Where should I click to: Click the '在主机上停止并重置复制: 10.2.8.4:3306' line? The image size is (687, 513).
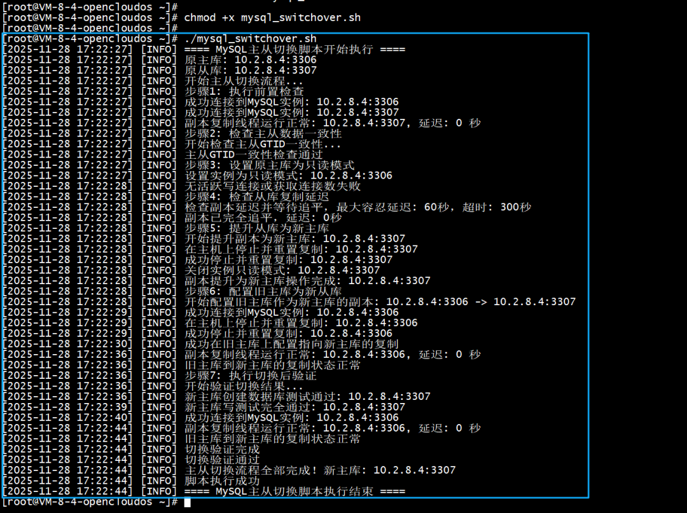tap(210, 322)
